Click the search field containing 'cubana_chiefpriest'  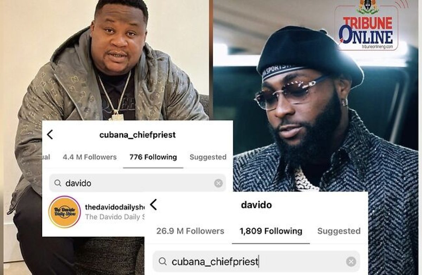tap(256, 262)
